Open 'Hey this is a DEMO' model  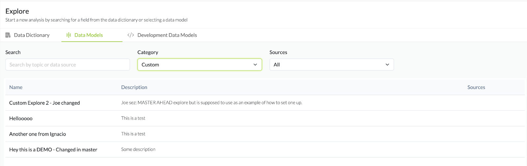(53, 150)
